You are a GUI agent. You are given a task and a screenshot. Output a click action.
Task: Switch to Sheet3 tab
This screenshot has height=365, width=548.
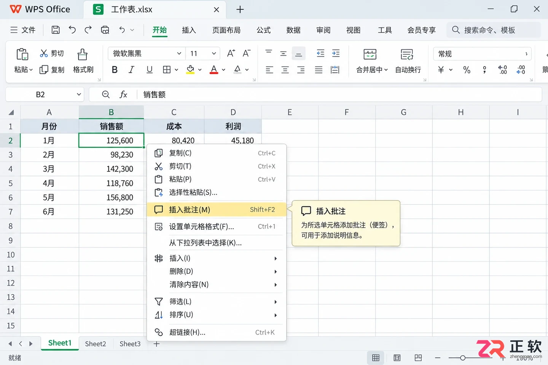pos(130,344)
